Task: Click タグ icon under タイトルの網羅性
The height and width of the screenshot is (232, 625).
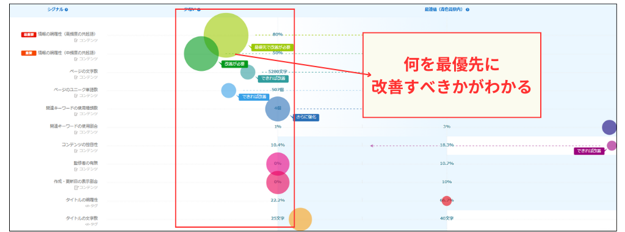Action: [x=87, y=206]
